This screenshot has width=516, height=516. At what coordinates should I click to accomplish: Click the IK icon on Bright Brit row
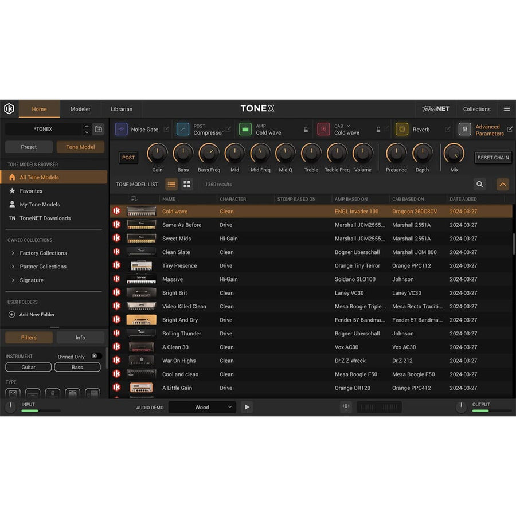click(x=116, y=292)
